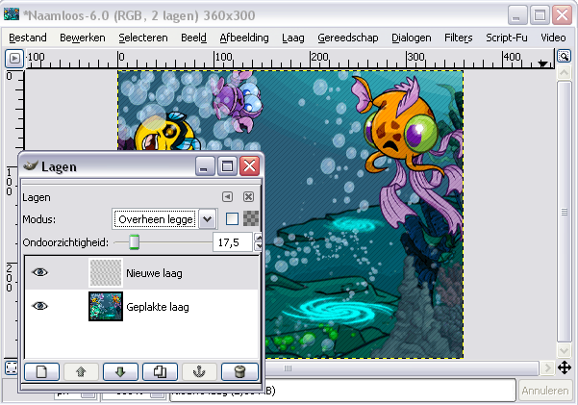Duplicate the selected layer
The width and height of the screenshot is (578, 405).
pyautogui.click(x=160, y=371)
